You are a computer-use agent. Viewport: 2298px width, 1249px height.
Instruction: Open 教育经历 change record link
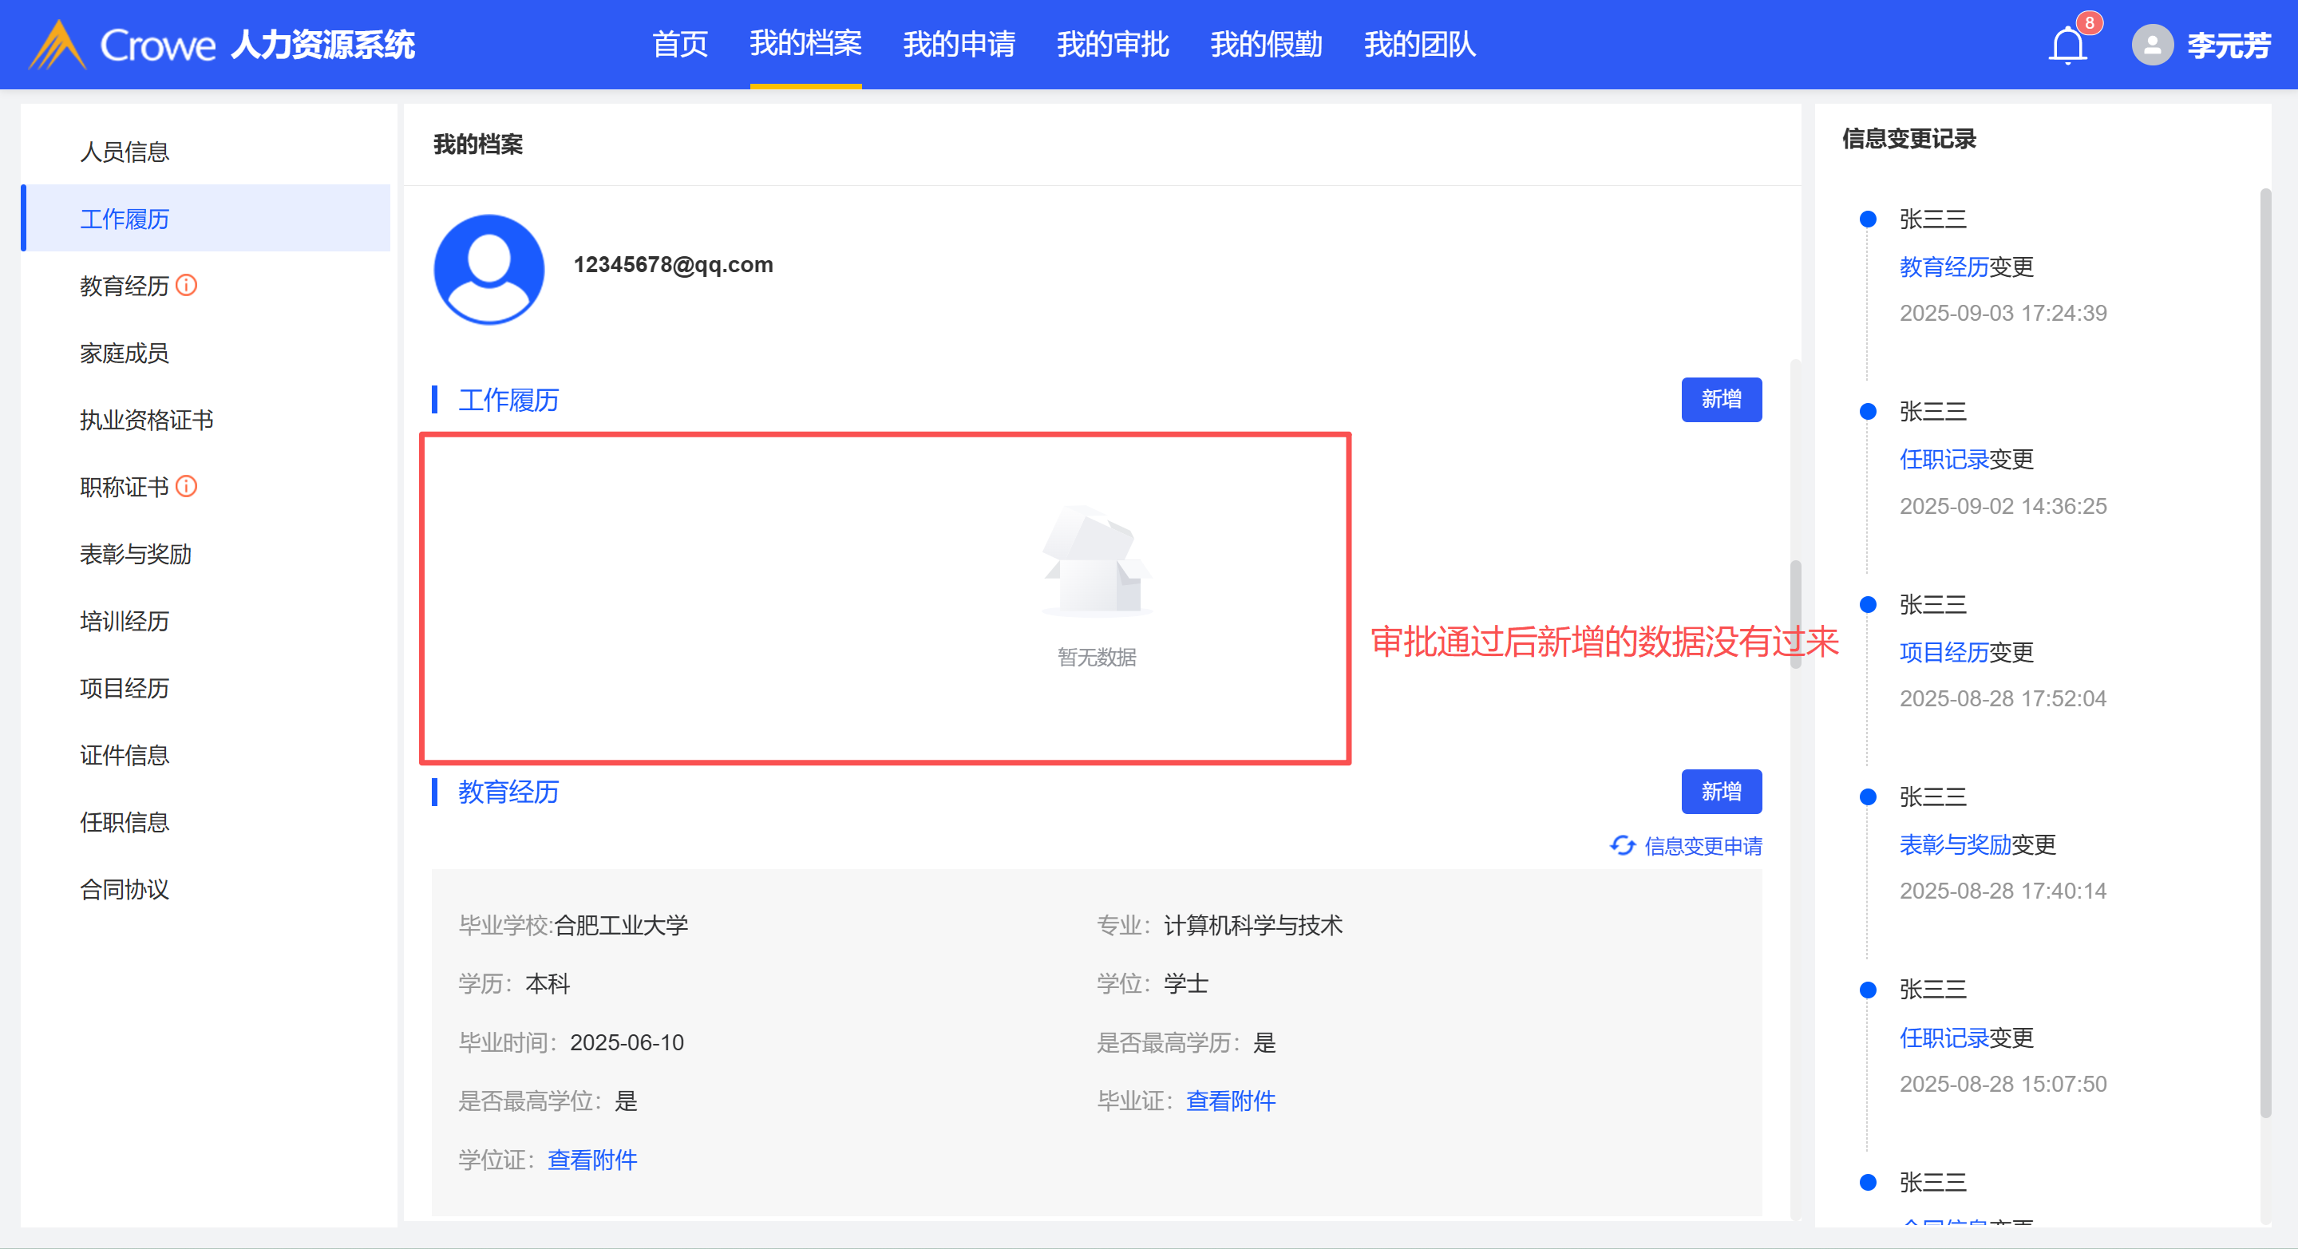coord(1943,267)
